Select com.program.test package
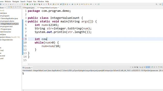The height and width of the screenshot is (91, 163). pyautogui.click(x=6, y=26)
